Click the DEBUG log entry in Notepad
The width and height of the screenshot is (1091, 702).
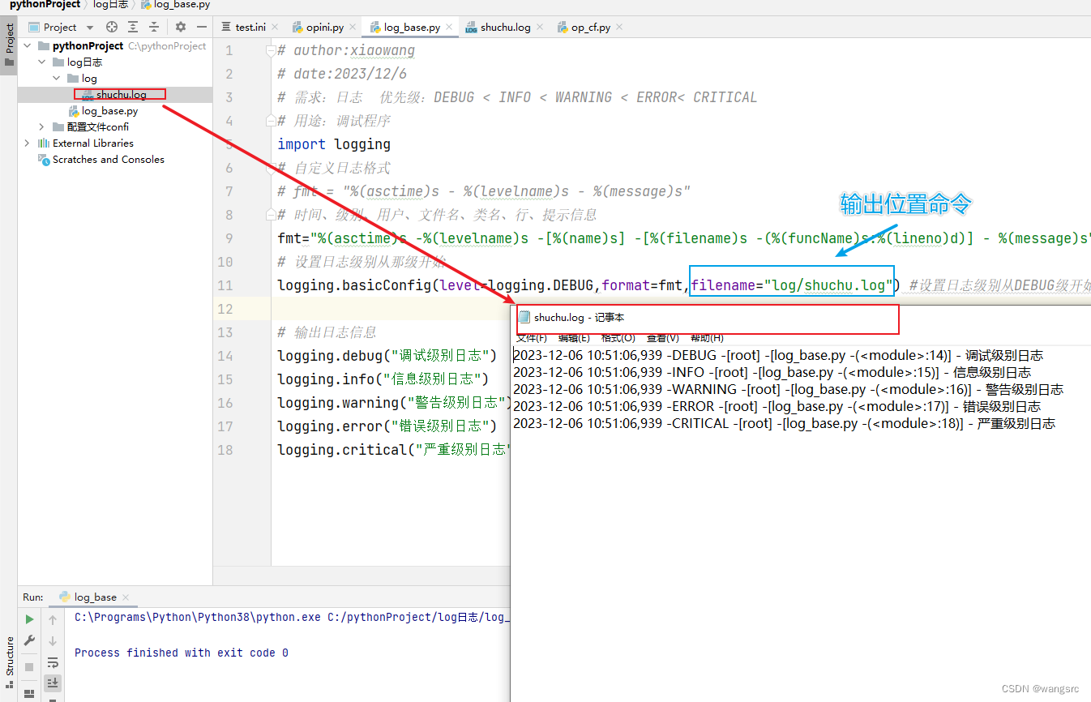tap(778, 355)
